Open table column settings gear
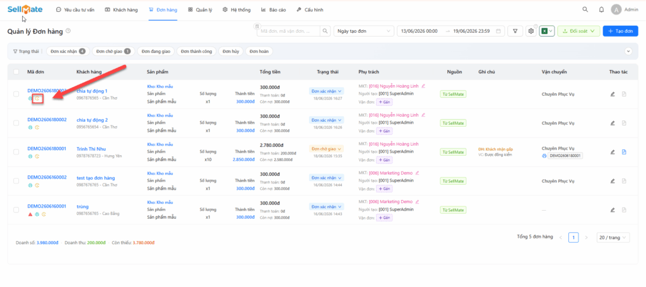 click(531, 31)
